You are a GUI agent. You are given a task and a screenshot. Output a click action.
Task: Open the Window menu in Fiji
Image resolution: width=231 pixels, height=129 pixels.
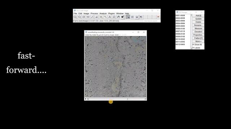[x=120, y=14]
